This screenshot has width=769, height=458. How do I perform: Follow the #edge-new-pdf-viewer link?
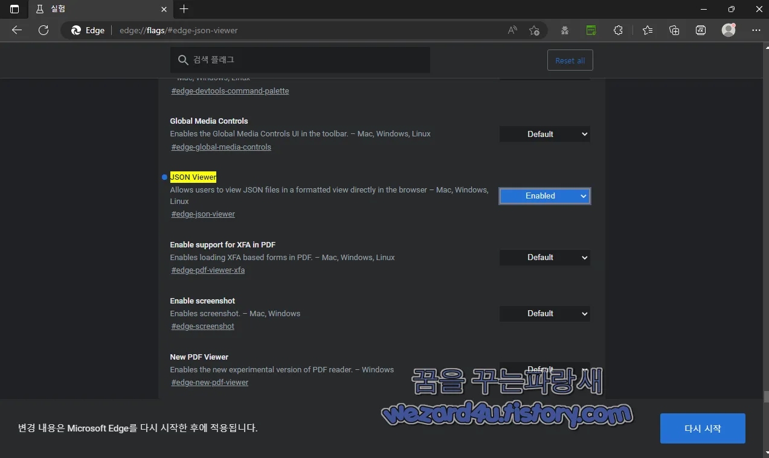210,383
